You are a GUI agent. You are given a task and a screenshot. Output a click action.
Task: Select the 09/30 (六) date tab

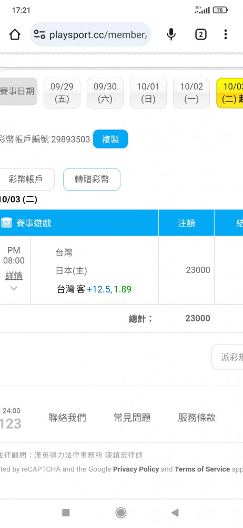coord(105,93)
